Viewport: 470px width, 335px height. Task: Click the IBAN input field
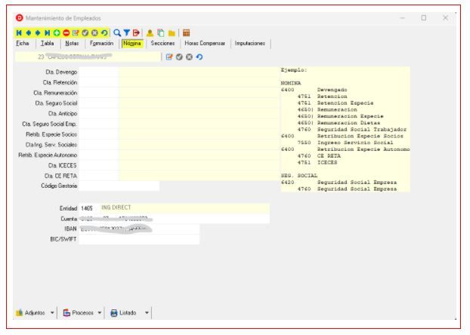coord(139,229)
